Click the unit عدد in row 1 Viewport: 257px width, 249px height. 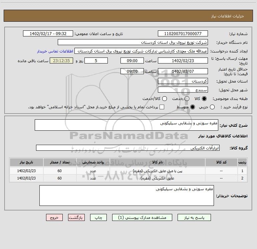click(x=93, y=171)
